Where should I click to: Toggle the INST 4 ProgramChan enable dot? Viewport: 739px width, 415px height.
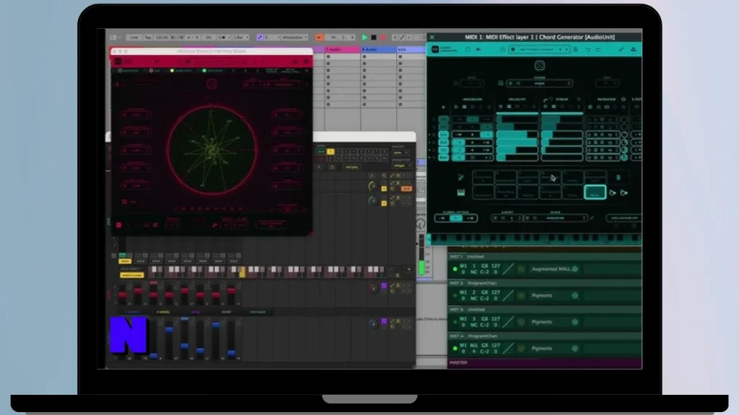click(455, 349)
